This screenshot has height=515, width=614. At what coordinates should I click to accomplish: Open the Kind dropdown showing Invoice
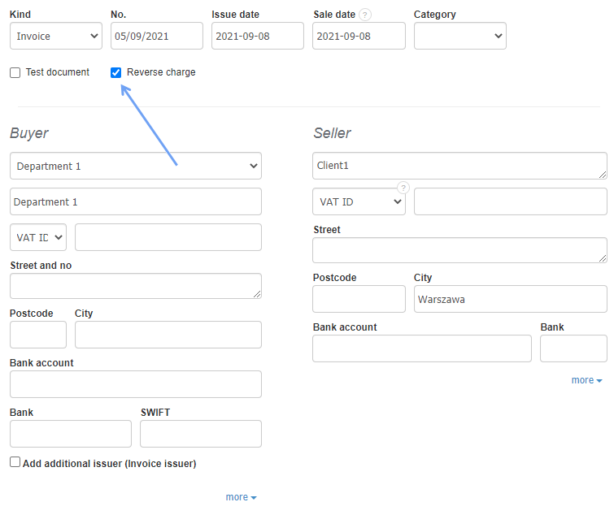[x=56, y=36]
